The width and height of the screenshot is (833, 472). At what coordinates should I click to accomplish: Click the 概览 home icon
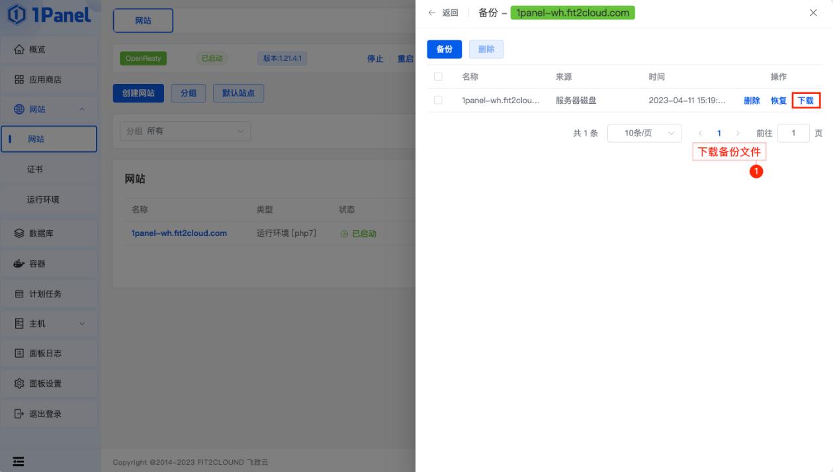click(19, 50)
